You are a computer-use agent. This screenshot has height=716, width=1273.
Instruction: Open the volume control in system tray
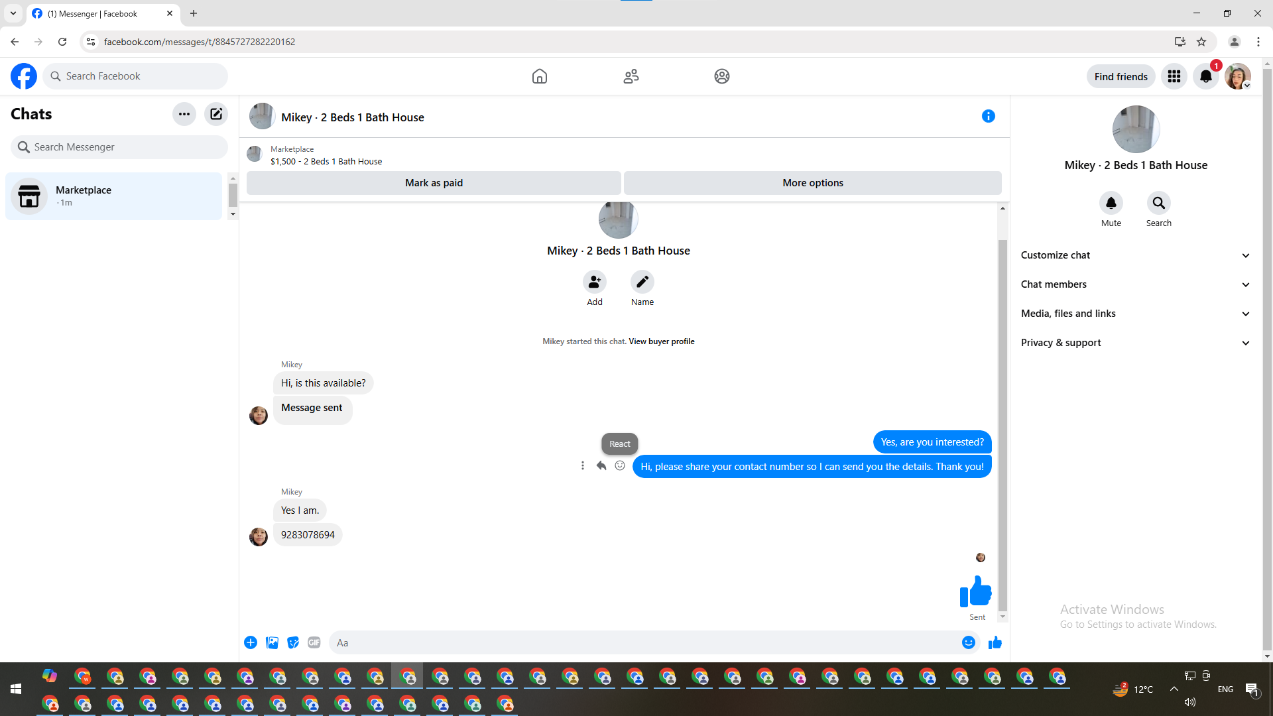tap(1190, 702)
